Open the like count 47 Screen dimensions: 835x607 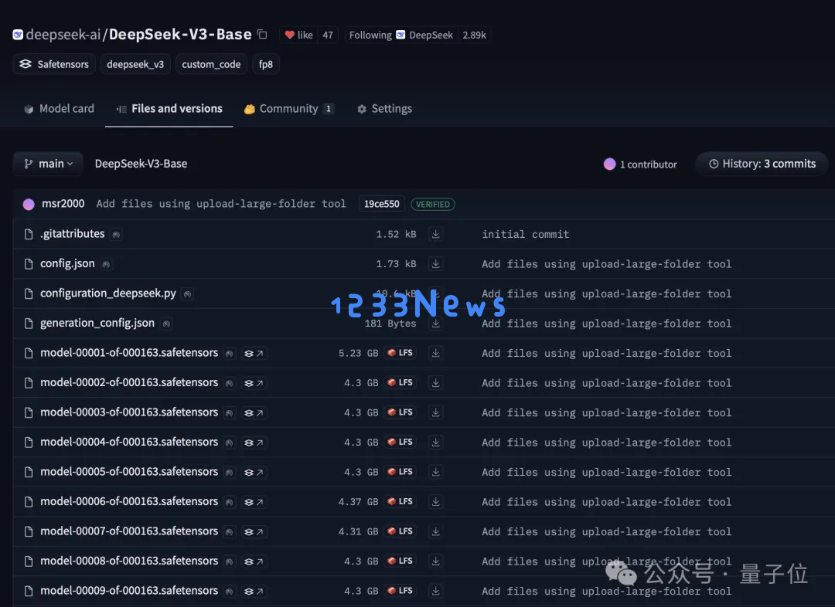(328, 35)
